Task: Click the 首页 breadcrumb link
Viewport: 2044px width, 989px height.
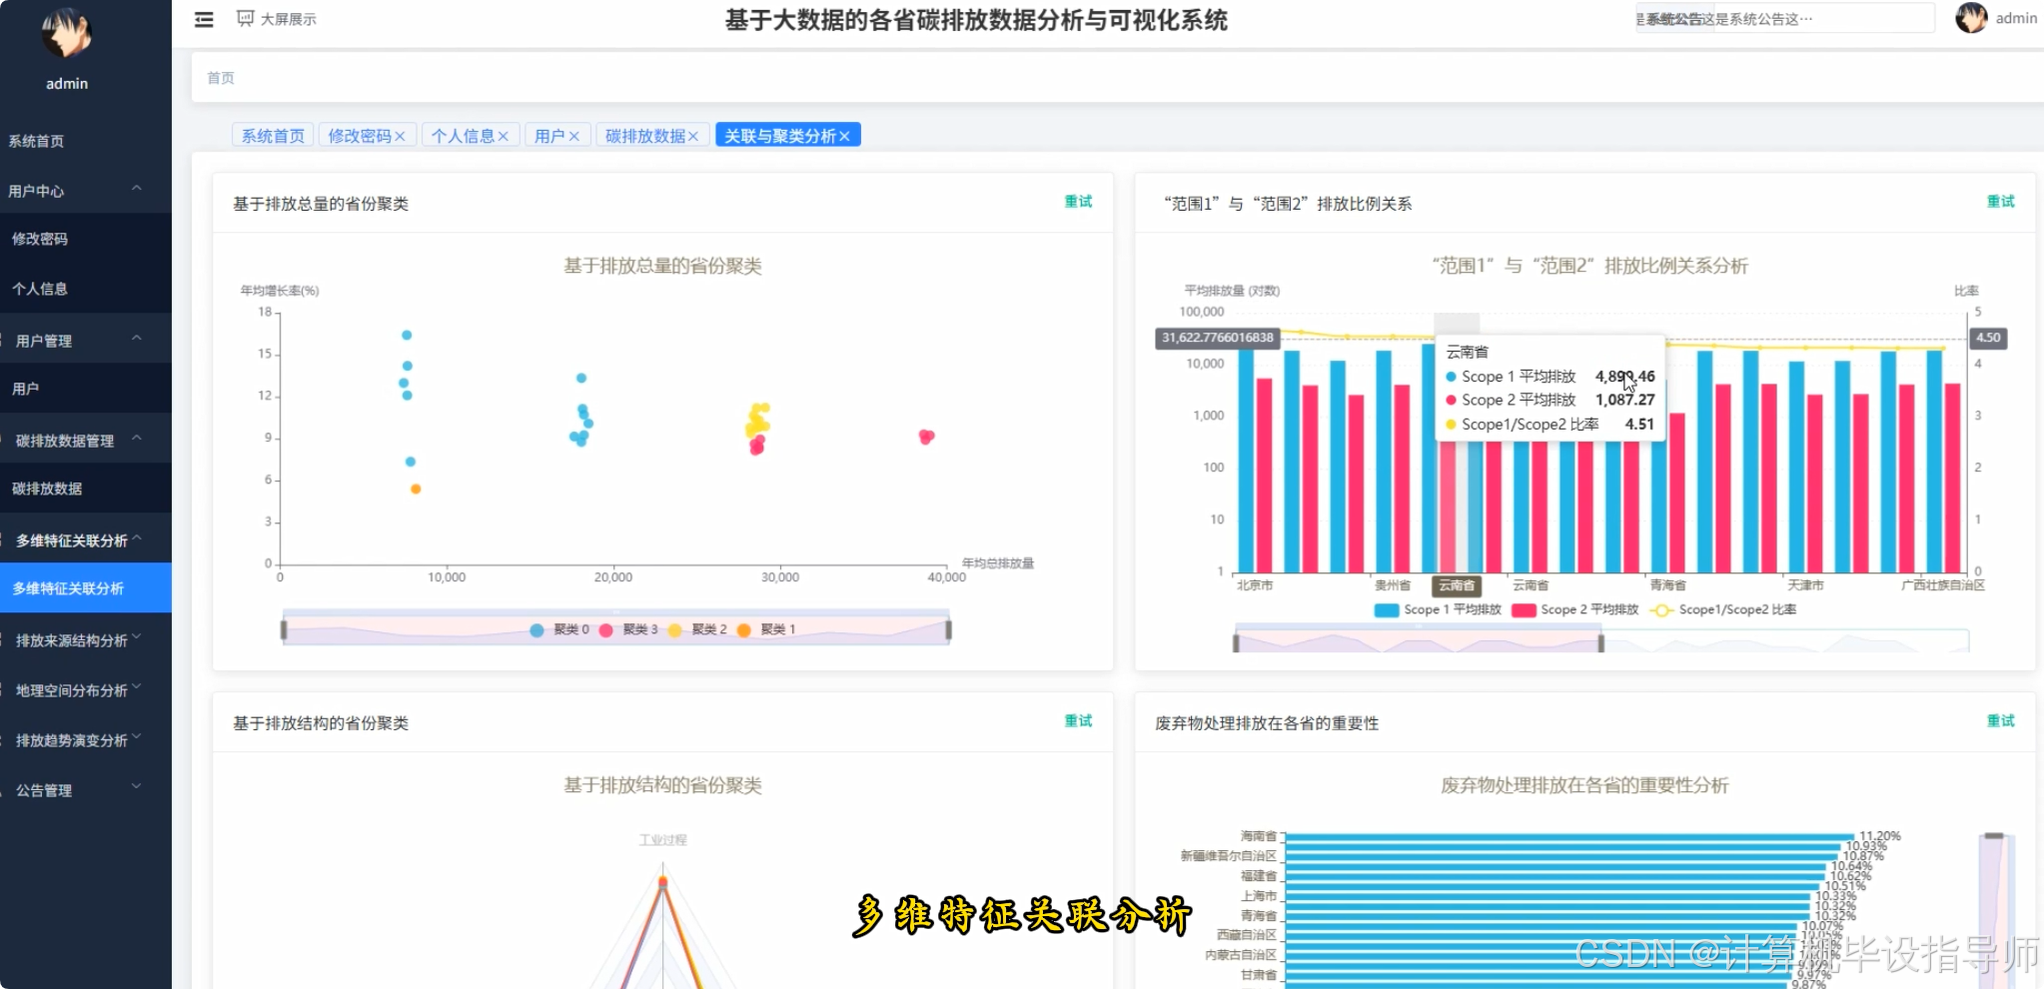Action: point(221,78)
